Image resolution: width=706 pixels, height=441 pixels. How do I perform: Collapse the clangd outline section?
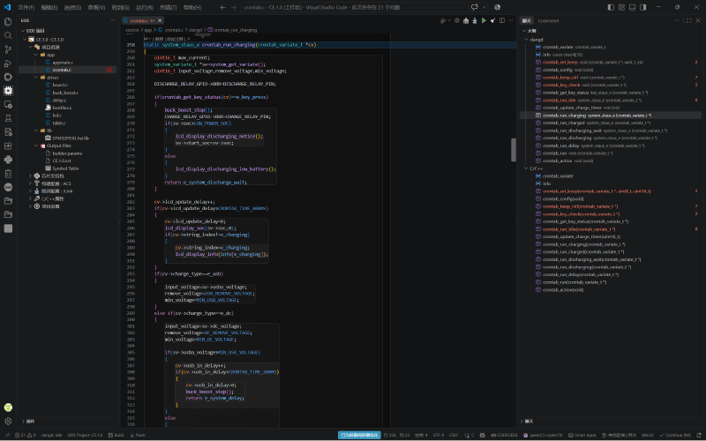[x=526, y=40]
